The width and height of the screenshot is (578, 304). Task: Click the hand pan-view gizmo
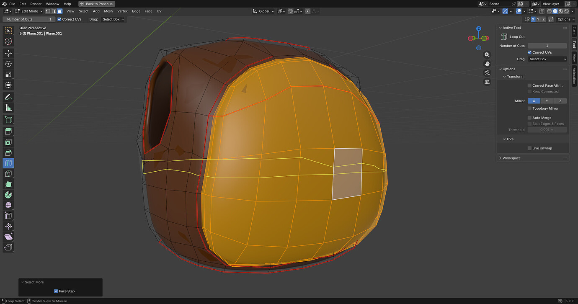pyautogui.click(x=487, y=64)
